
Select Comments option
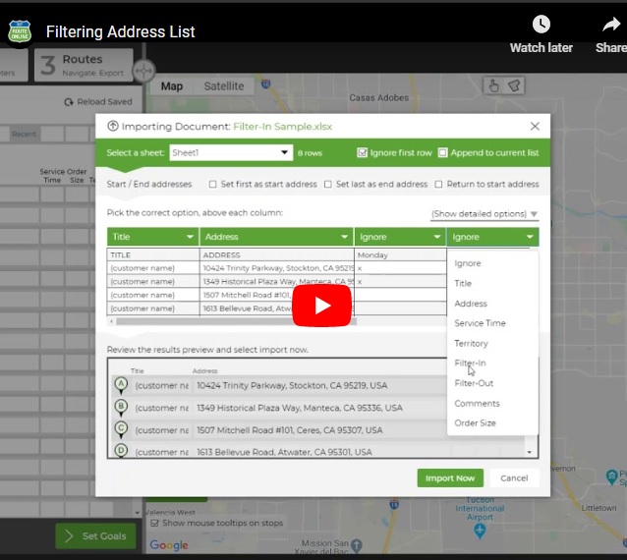[x=477, y=404]
